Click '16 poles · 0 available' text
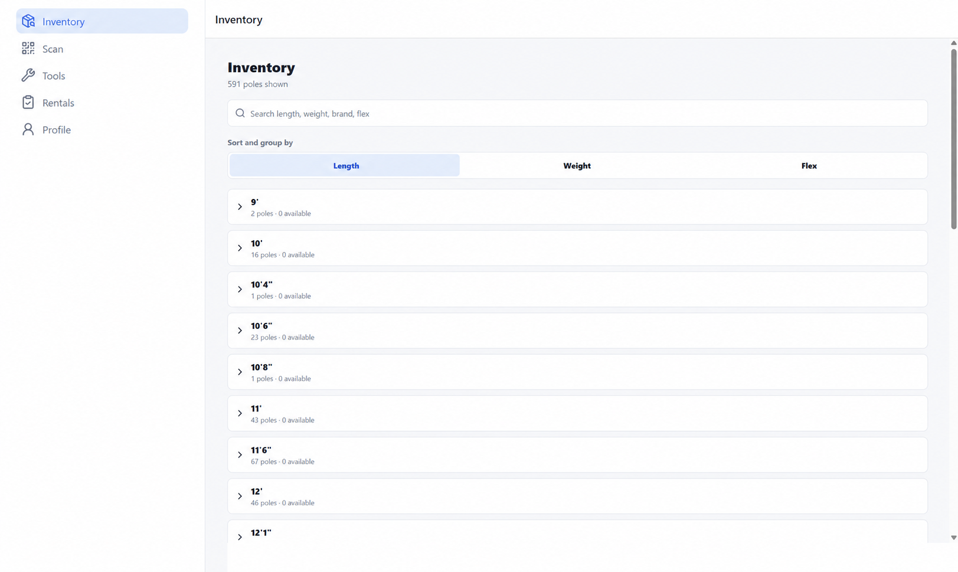 point(283,255)
